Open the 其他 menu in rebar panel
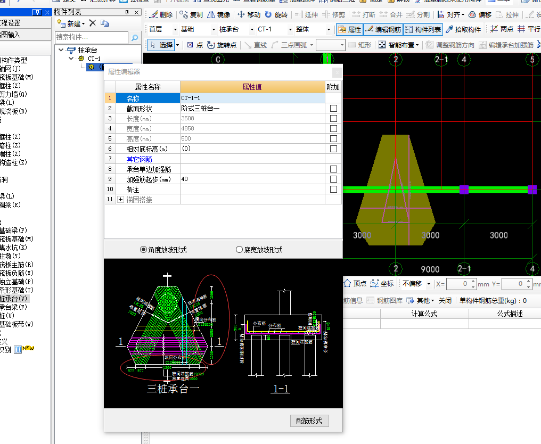541x444 pixels. pos(420,300)
